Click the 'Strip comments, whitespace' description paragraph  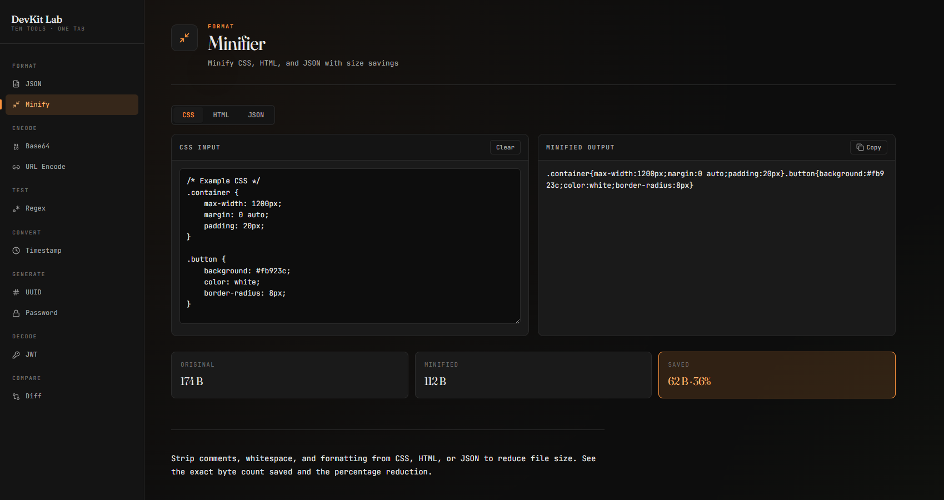pos(383,465)
